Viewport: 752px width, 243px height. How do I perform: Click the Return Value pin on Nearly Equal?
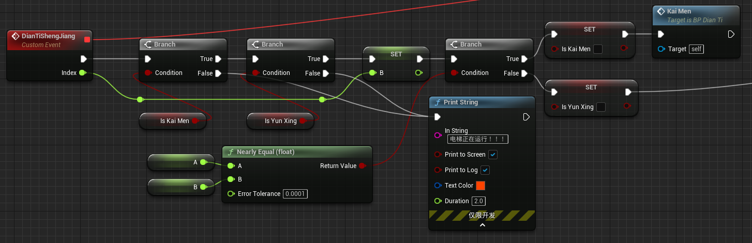point(363,166)
